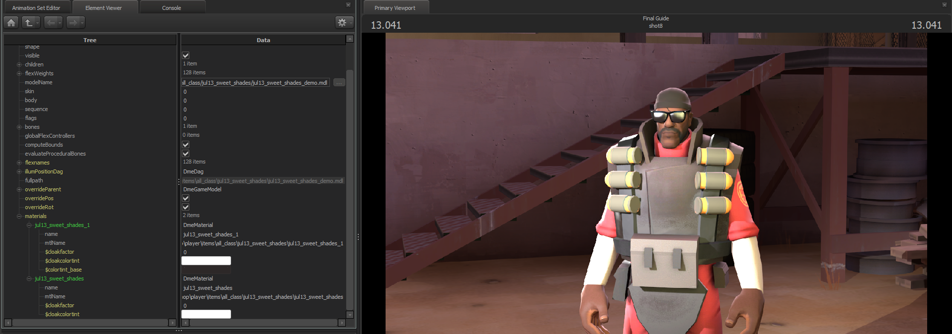Click the Tree column header

[x=90, y=40]
